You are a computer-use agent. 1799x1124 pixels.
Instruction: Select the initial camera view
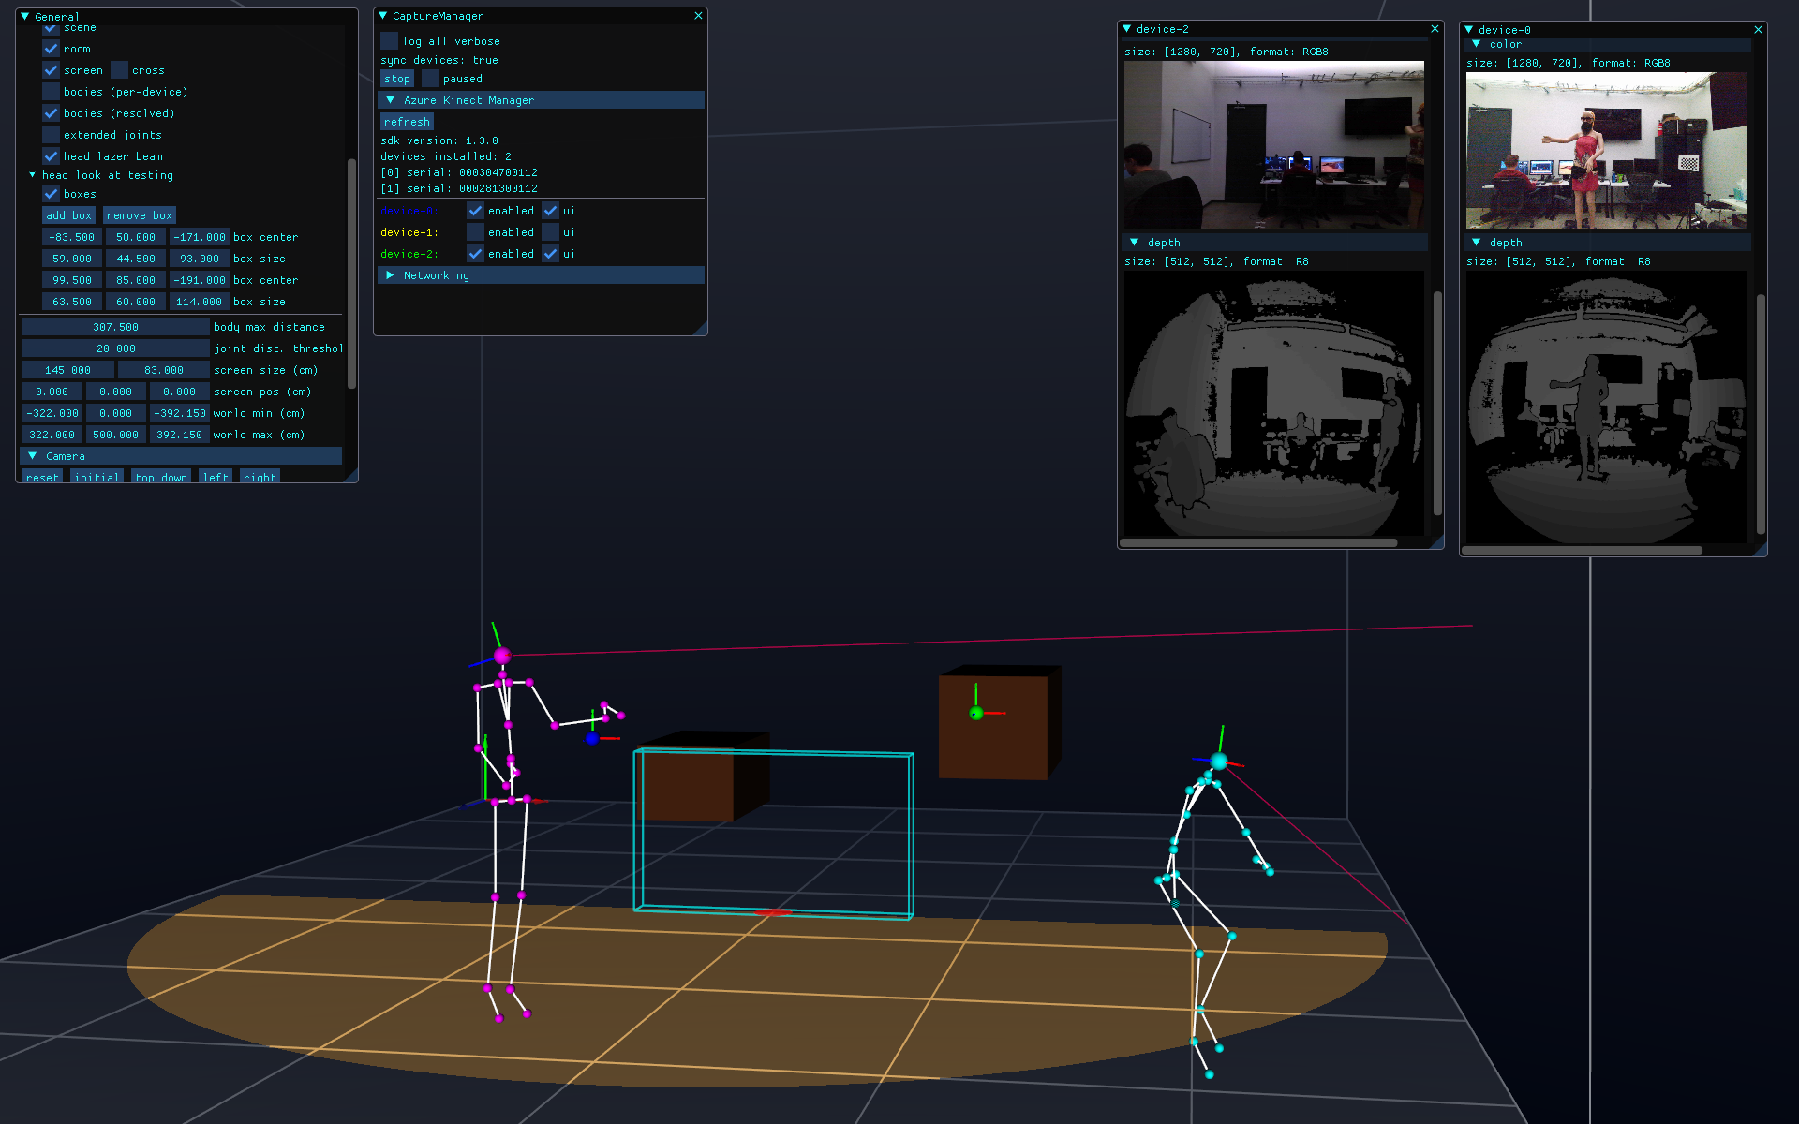tap(97, 477)
